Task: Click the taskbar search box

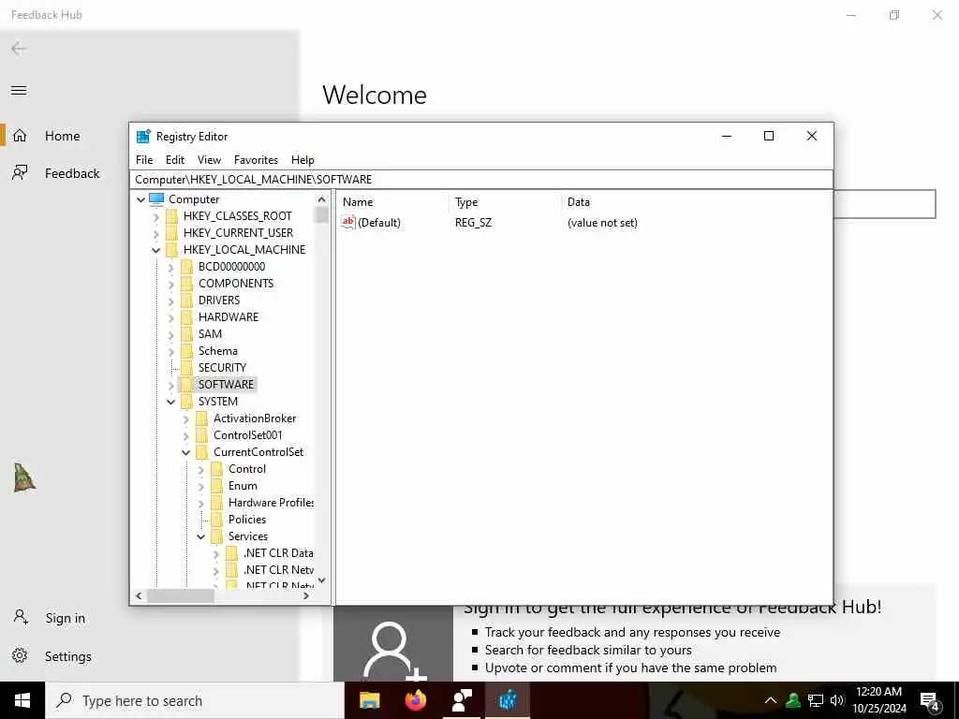Action: [x=195, y=700]
